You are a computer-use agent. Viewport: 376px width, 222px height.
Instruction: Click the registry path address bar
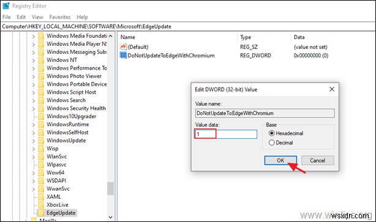pos(188,26)
